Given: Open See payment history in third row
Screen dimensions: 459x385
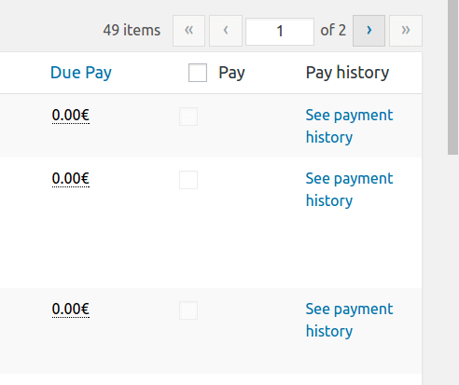Looking at the screenshot, I should pyautogui.click(x=349, y=320).
